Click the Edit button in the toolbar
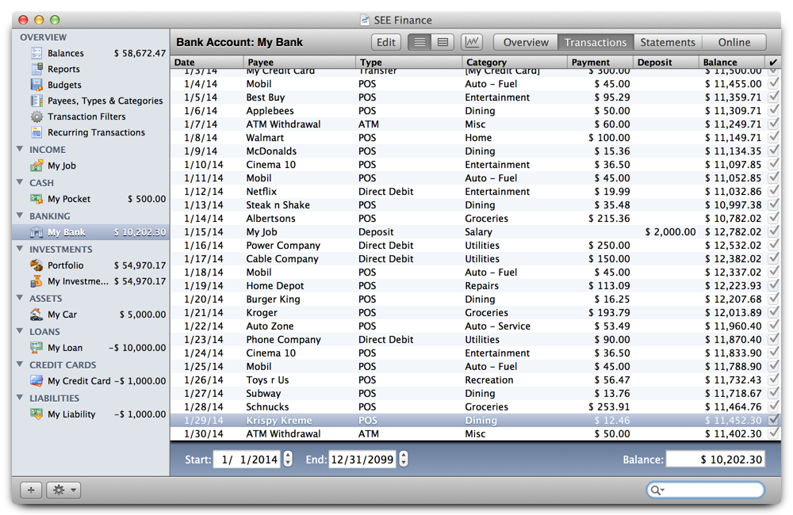 pyautogui.click(x=386, y=42)
